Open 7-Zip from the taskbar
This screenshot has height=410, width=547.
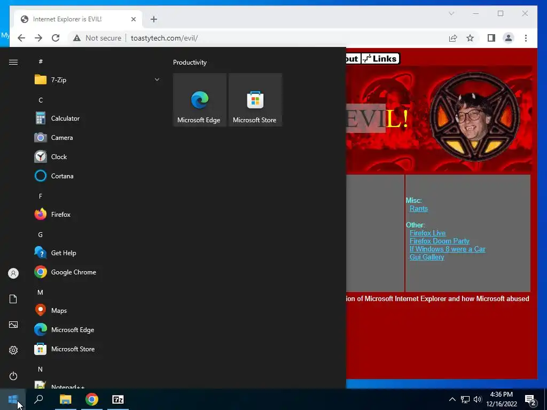click(x=118, y=399)
